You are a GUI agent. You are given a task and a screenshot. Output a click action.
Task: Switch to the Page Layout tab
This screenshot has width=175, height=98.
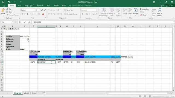(x=29, y=6)
